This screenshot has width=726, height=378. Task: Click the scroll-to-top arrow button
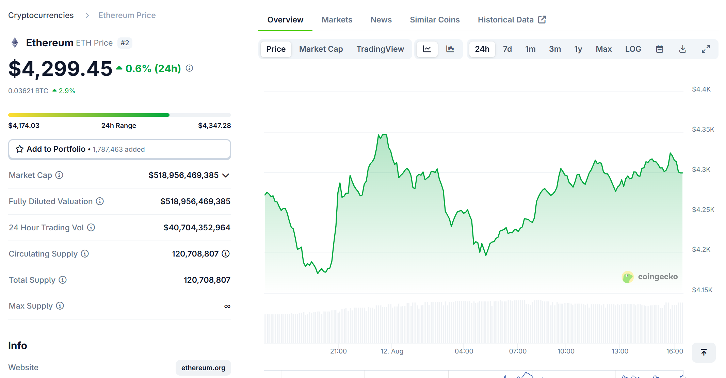coord(704,352)
